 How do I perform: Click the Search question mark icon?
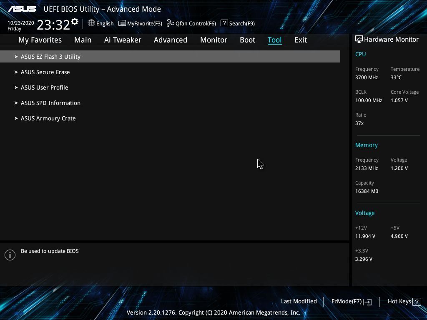pyautogui.click(x=224, y=23)
